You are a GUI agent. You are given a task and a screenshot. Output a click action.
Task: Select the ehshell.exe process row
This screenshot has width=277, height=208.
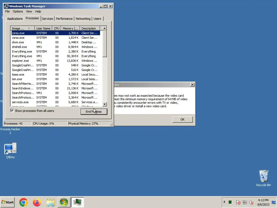[56, 47]
